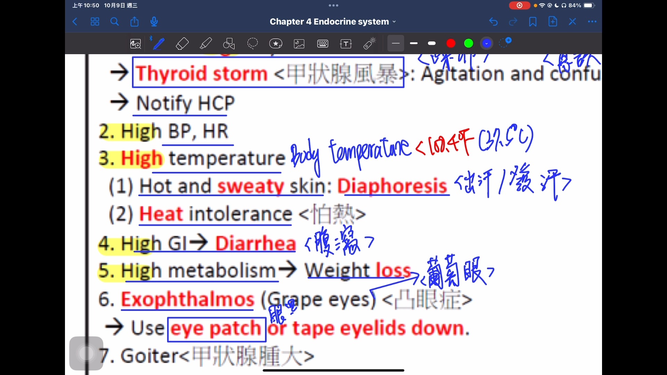Add a new page
The height and width of the screenshot is (375, 667).
[x=553, y=22]
